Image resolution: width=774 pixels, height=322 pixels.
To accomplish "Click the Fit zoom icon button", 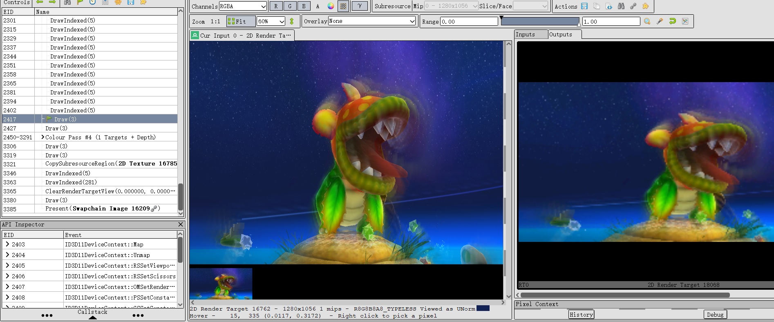I will (241, 21).
